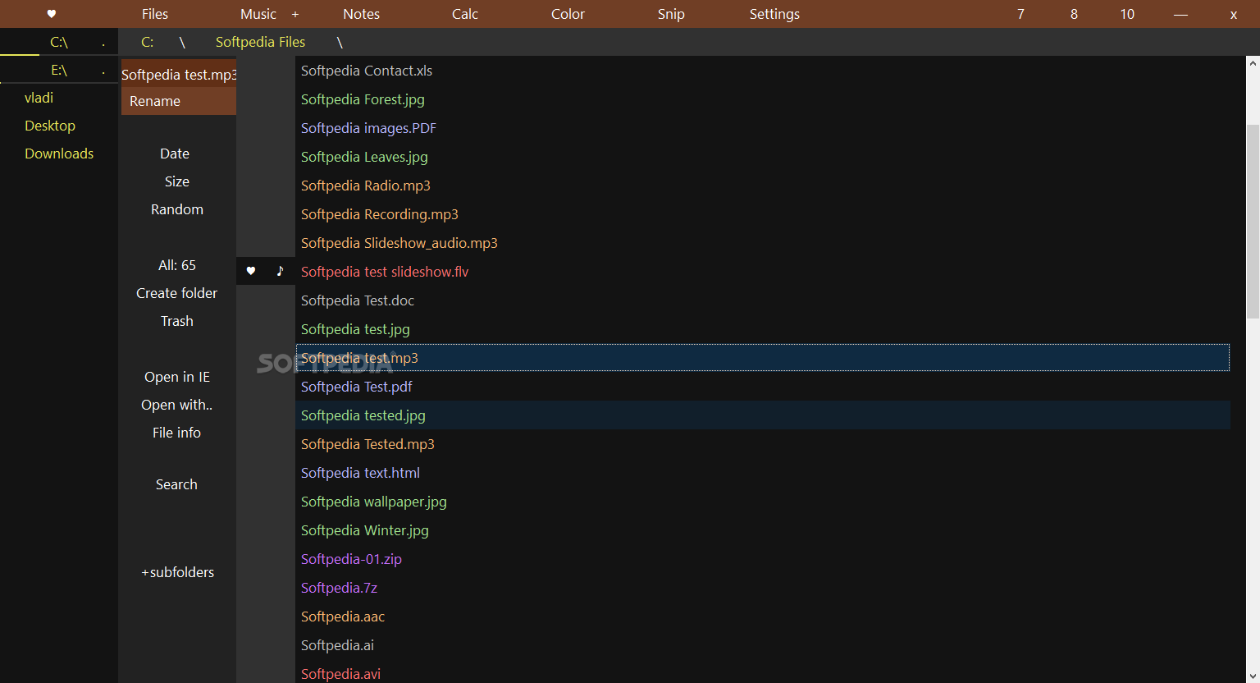Screen dimensions: 1260x683
Task: Select Softpedia Radio.mp3
Action: click(x=366, y=186)
